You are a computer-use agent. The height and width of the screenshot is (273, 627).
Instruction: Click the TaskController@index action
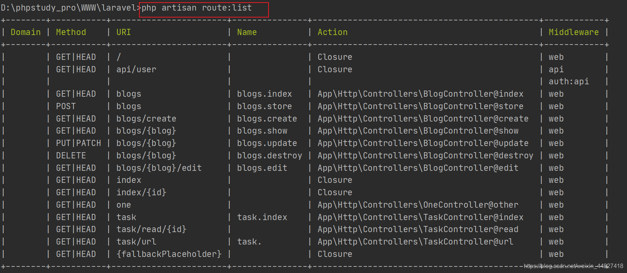tap(420, 217)
